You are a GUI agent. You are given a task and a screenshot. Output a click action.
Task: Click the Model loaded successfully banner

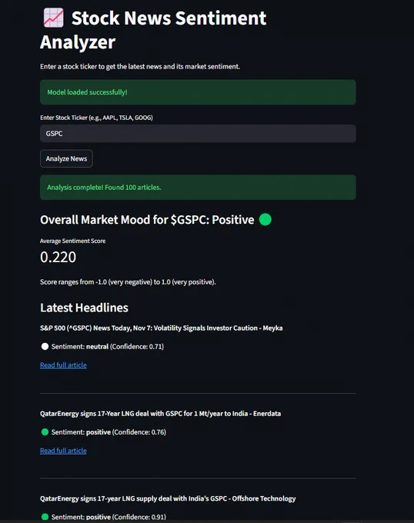[x=198, y=92]
